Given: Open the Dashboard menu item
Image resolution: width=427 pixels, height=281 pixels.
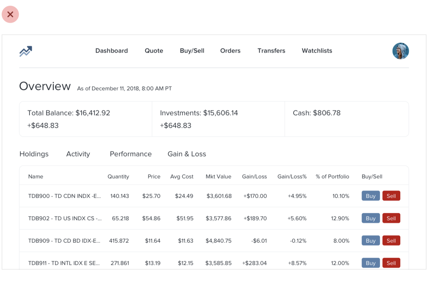Looking at the screenshot, I should point(112,51).
